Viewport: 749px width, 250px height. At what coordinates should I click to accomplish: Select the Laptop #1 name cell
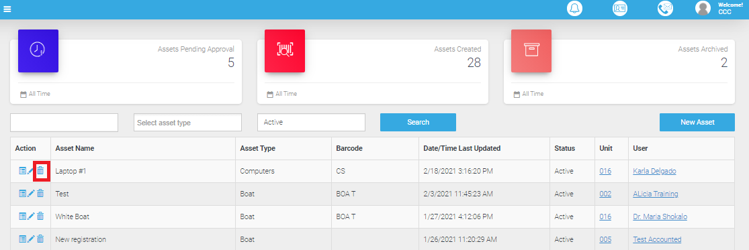coord(143,171)
